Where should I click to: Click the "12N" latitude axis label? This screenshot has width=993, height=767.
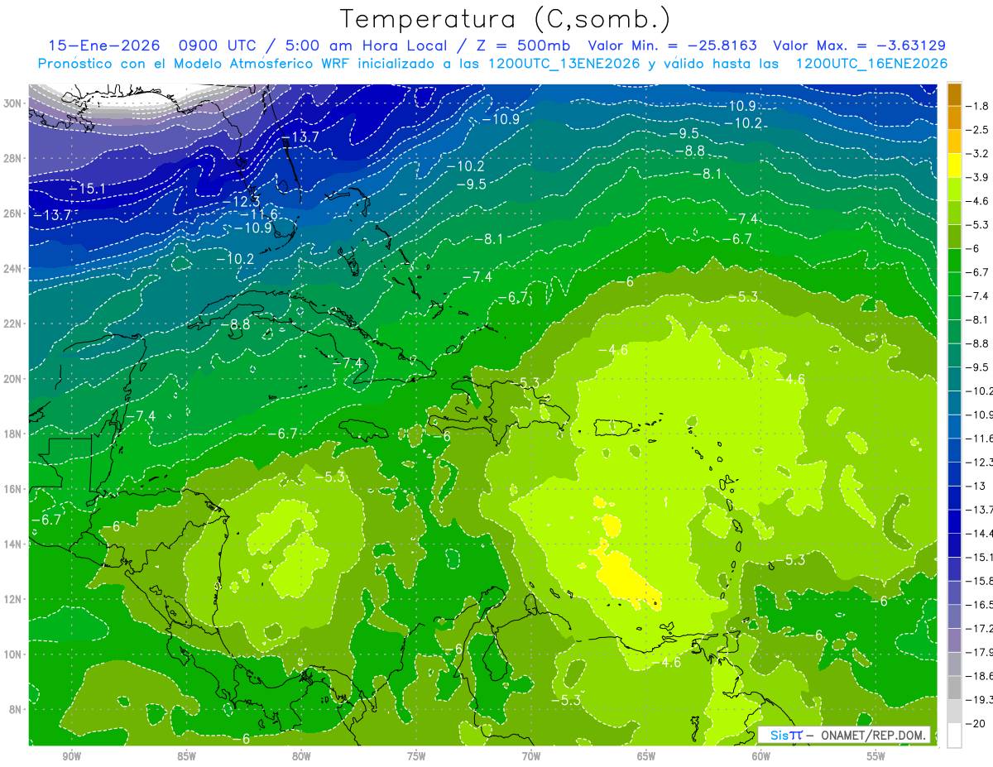coord(13,598)
